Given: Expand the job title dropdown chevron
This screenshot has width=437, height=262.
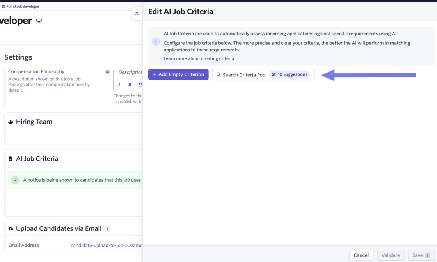Looking at the screenshot, I should point(39,21).
